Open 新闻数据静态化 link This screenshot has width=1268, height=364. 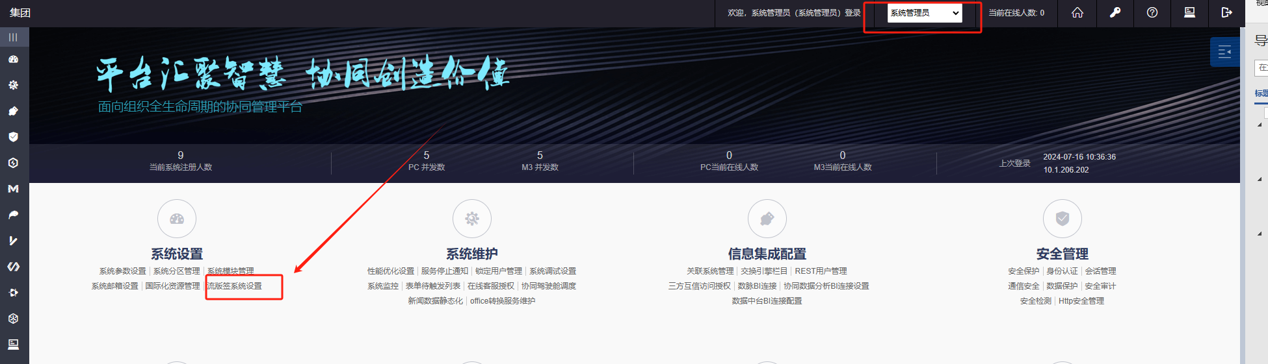435,301
